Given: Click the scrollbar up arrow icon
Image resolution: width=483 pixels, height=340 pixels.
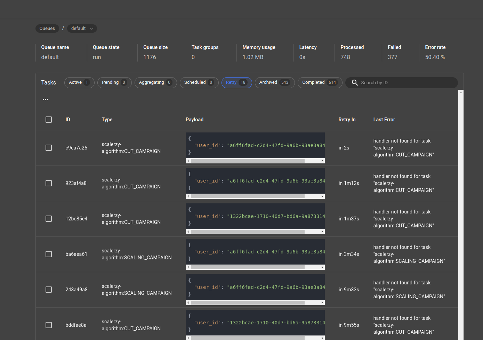Looking at the screenshot, I should click(x=461, y=92).
